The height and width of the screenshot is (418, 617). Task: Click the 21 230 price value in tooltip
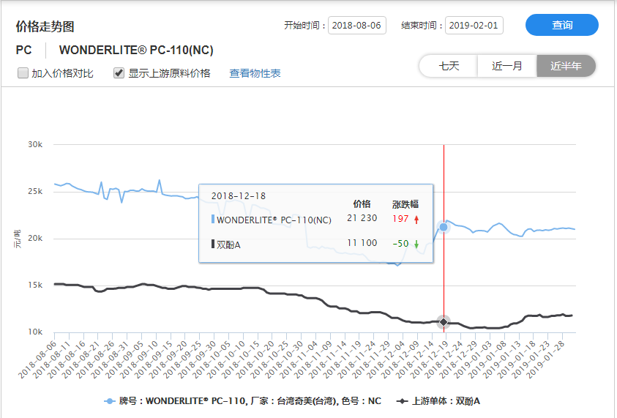362,219
